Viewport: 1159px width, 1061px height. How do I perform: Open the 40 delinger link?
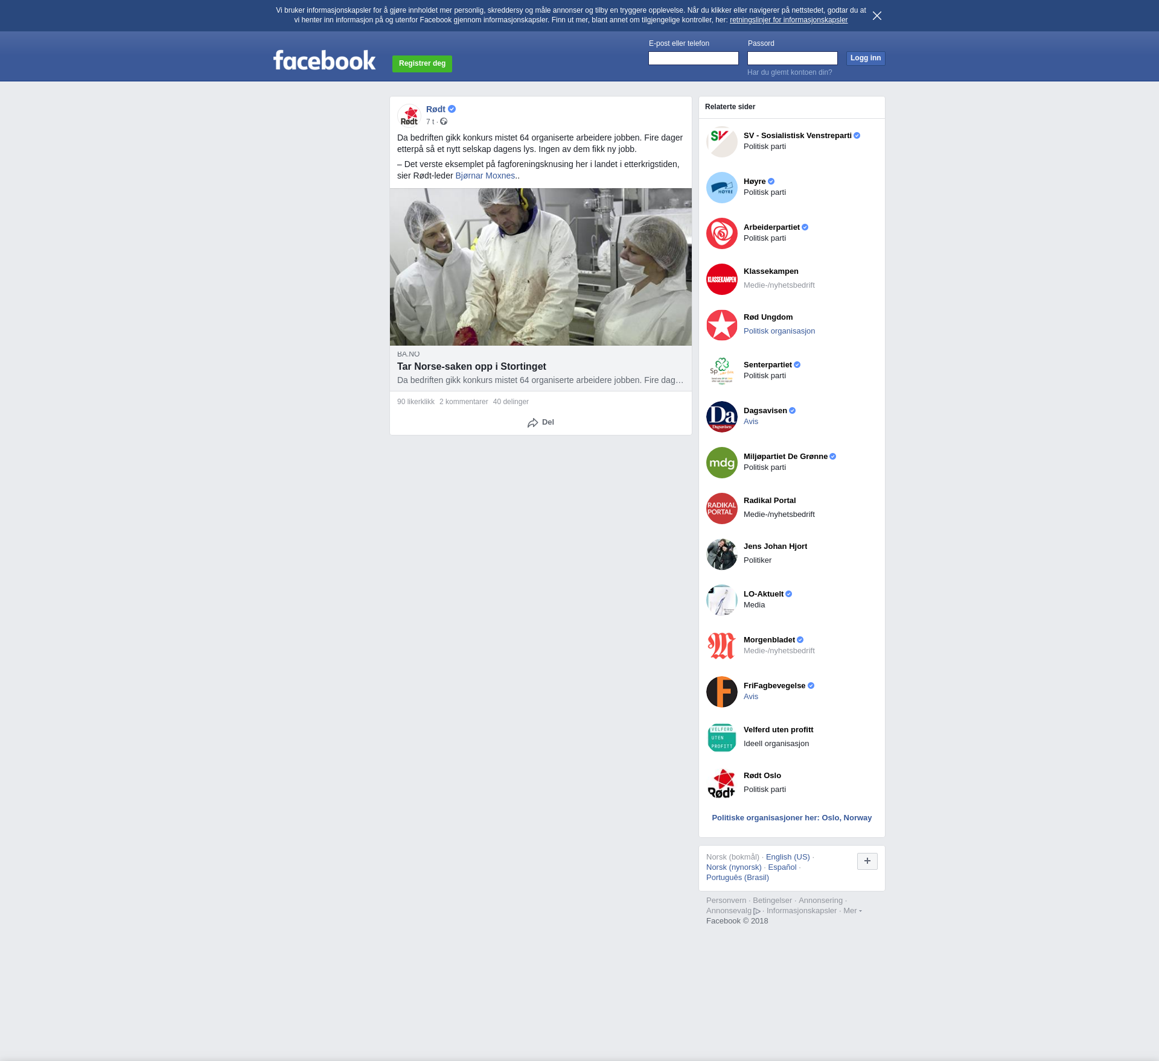(x=511, y=402)
